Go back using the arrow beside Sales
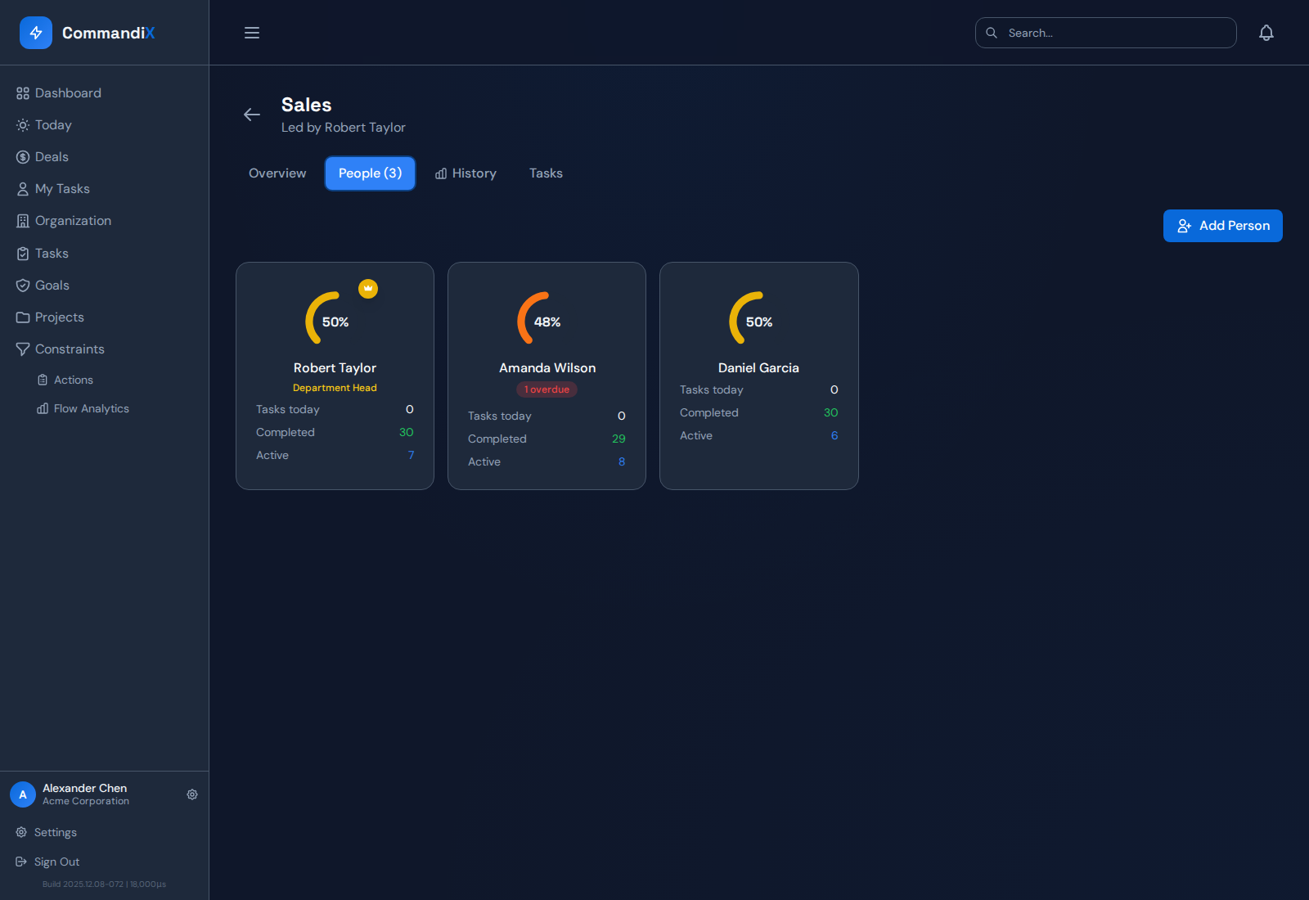The image size is (1309, 900). (x=252, y=115)
